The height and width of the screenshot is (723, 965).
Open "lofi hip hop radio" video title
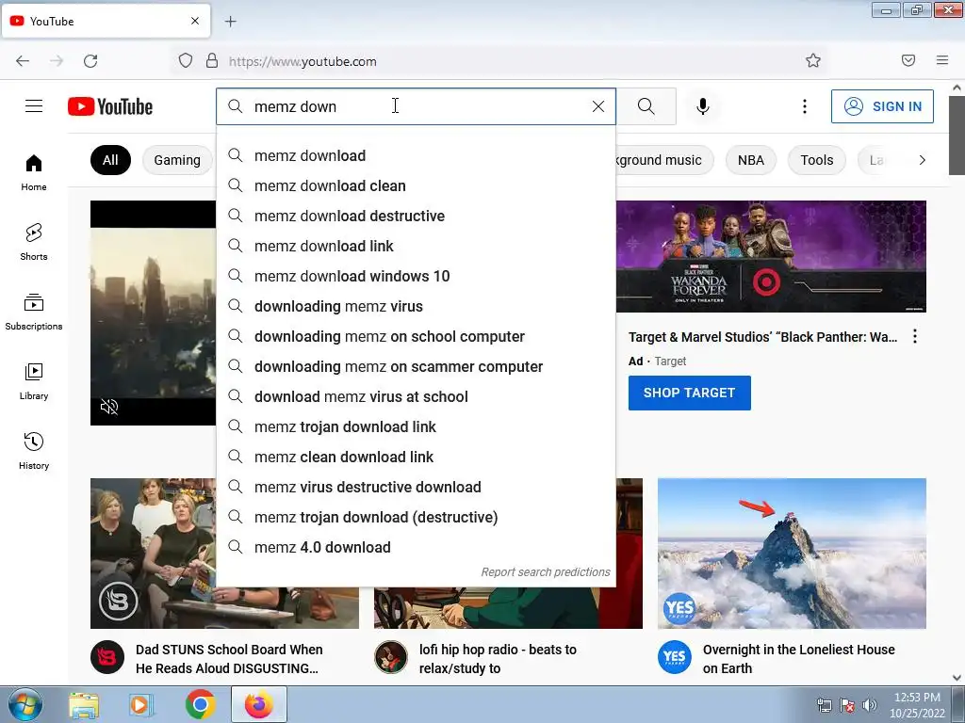pos(498,658)
